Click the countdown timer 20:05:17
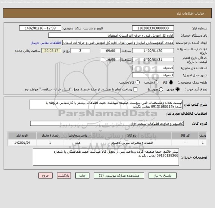This screenshot has width=215, height=208. pyautogui.click(x=52, y=51)
